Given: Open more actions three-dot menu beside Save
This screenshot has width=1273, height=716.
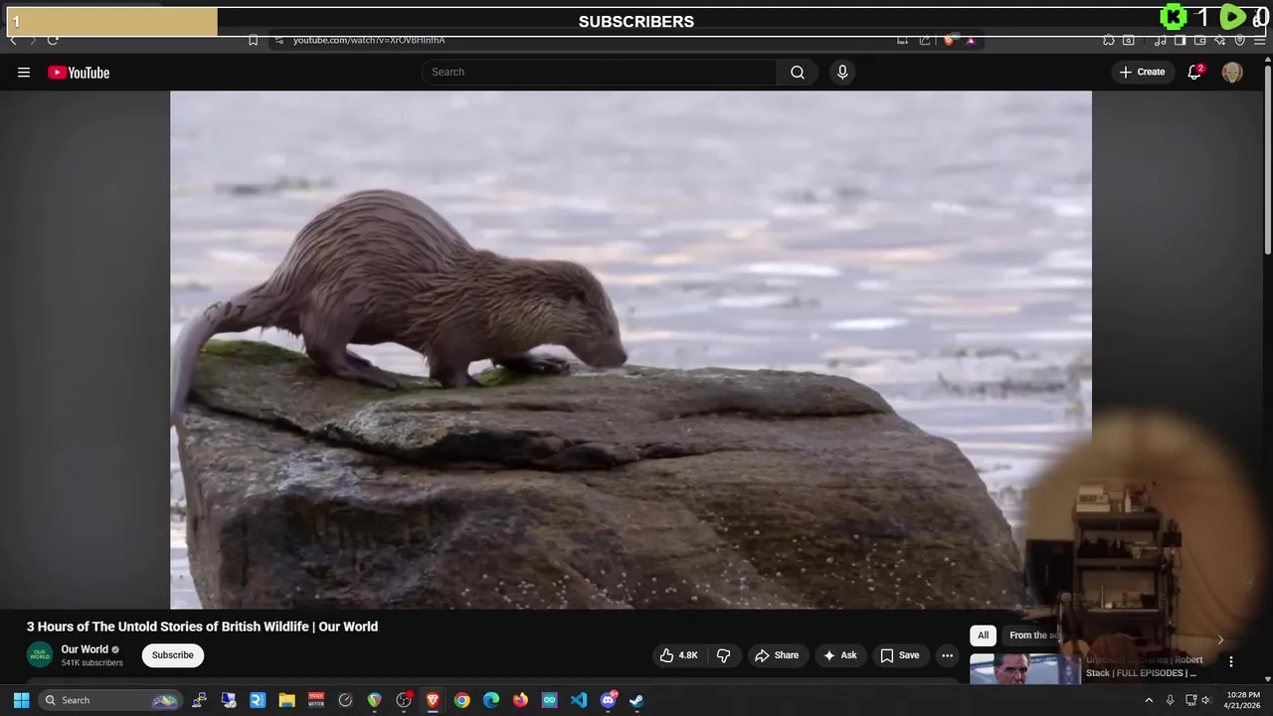Looking at the screenshot, I should tap(947, 655).
